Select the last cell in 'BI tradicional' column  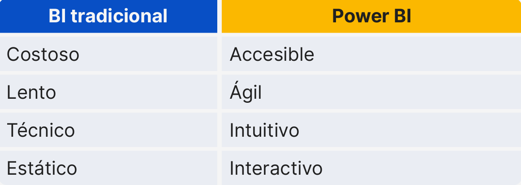click(x=42, y=168)
